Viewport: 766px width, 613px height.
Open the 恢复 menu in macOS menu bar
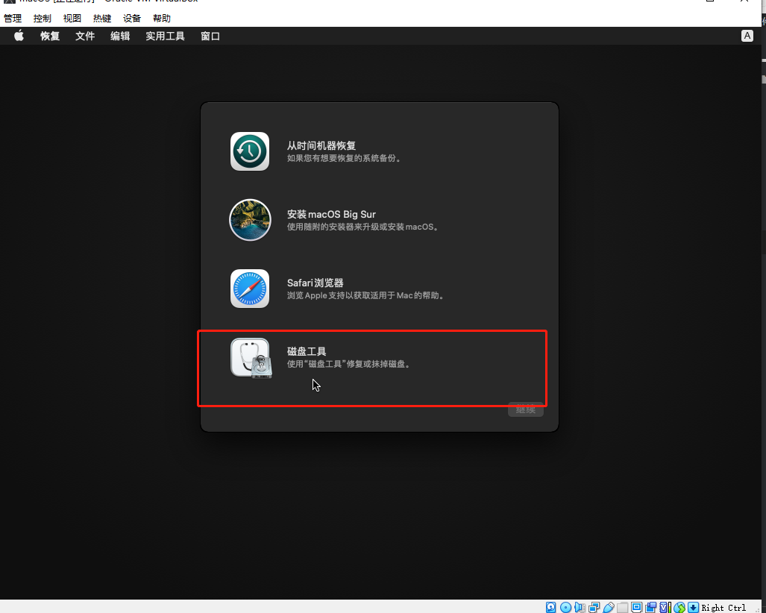click(x=50, y=36)
